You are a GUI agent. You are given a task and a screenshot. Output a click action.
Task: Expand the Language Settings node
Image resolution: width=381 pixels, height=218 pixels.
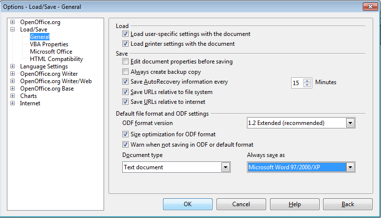(12, 66)
